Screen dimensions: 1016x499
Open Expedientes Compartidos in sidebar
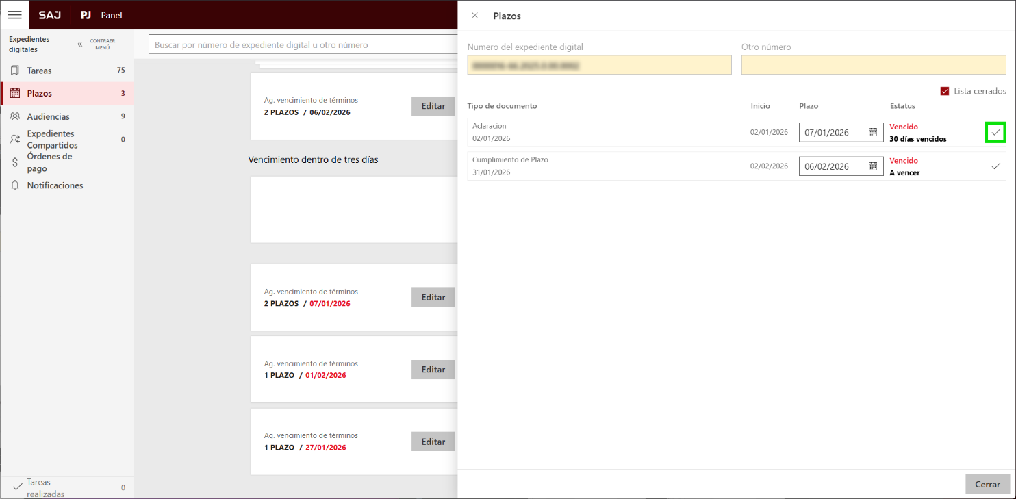(x=52, y=140)
